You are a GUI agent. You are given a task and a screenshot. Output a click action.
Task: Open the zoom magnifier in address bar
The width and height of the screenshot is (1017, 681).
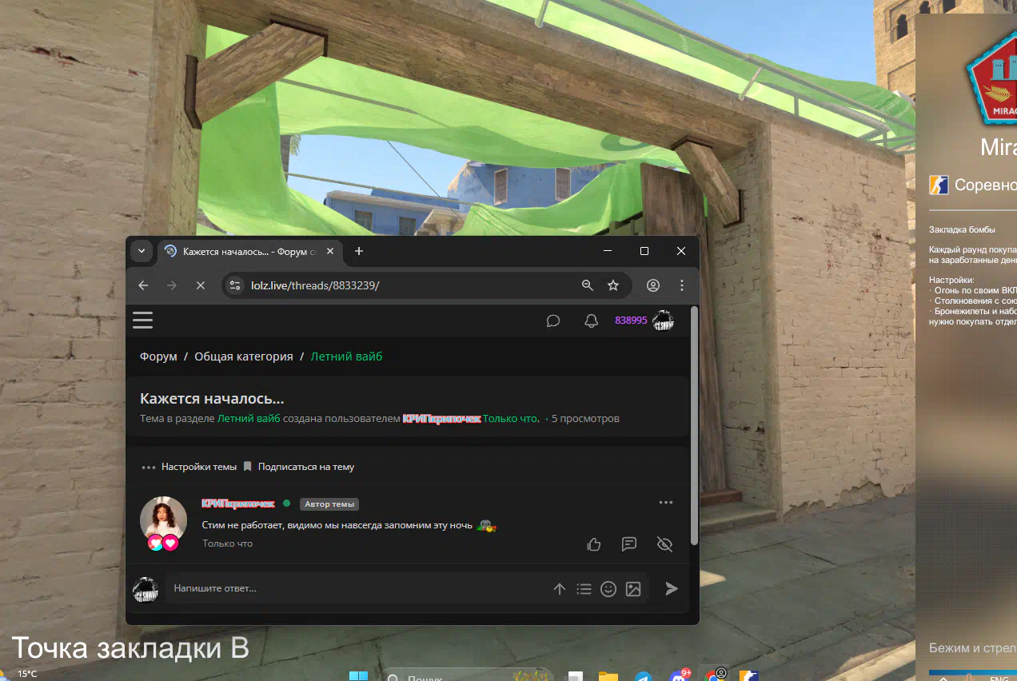coord(587,285)
